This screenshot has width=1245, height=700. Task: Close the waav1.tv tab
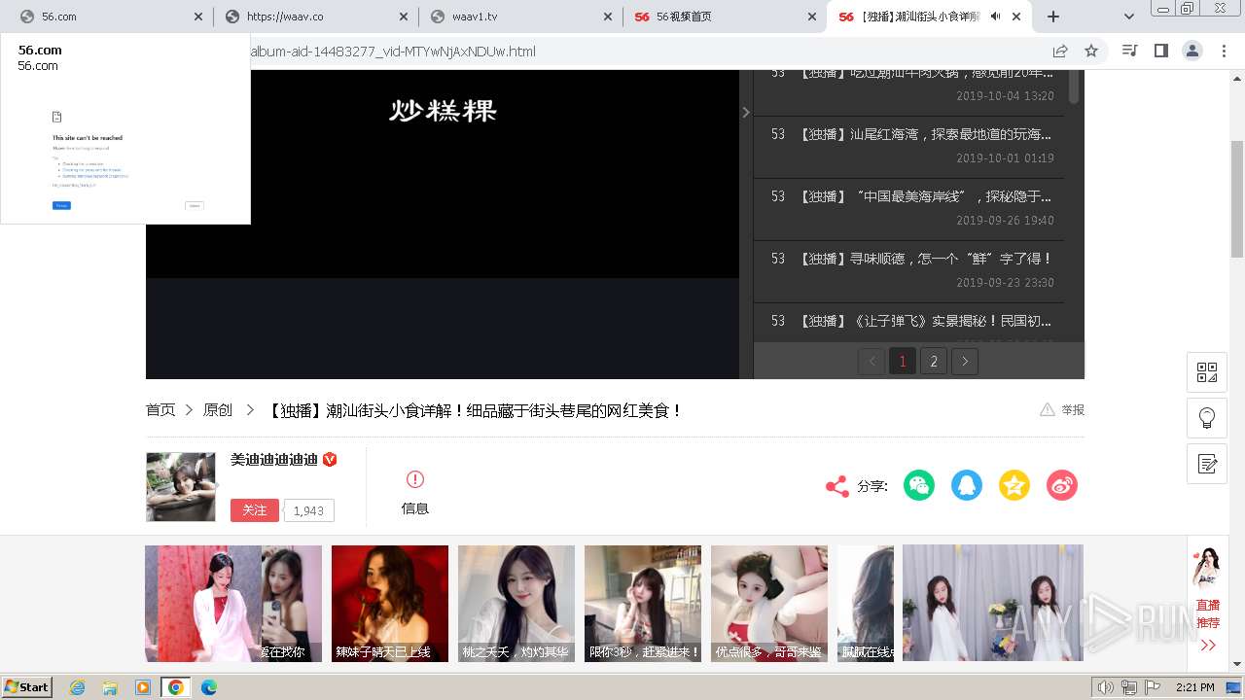(x=608, y=17)
